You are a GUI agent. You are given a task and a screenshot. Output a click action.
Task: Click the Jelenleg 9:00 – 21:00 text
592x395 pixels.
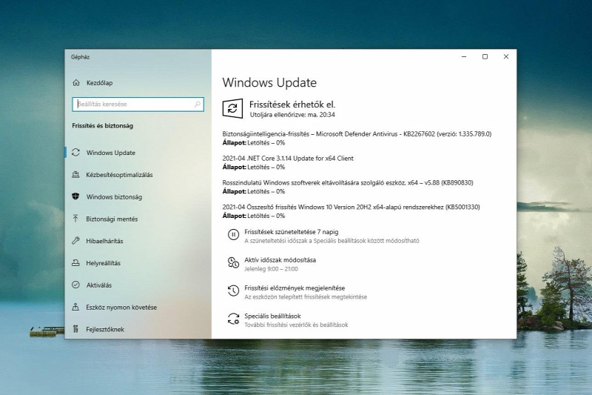point(271,269)
